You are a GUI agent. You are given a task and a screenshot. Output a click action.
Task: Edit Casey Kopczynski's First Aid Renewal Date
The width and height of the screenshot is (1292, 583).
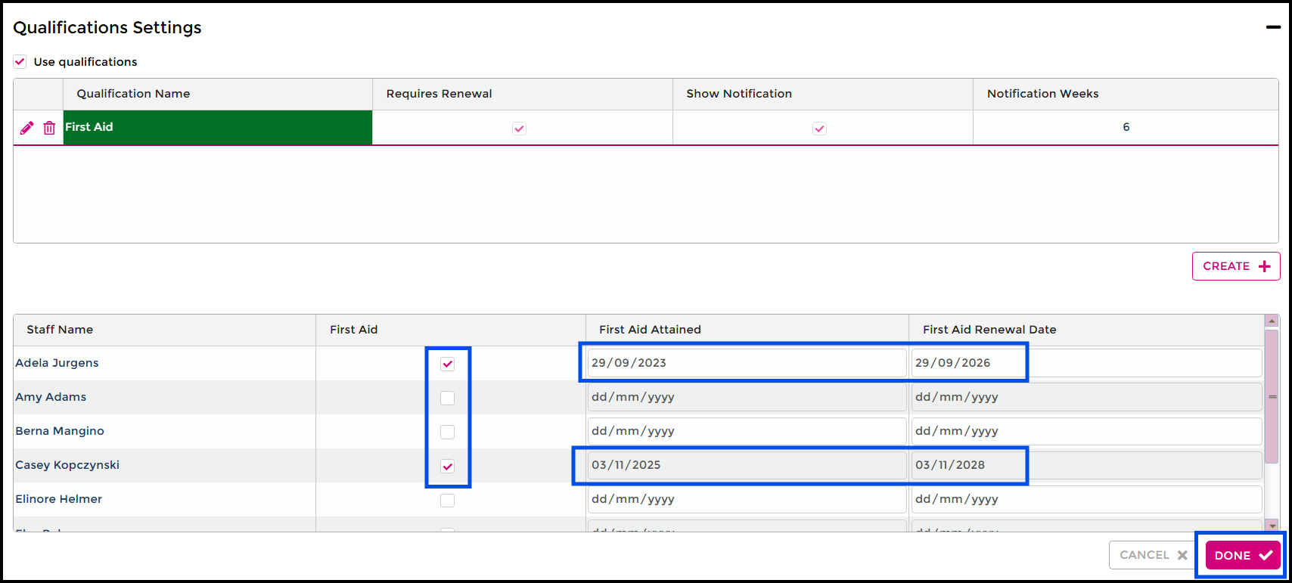(x=1085, y=465)
